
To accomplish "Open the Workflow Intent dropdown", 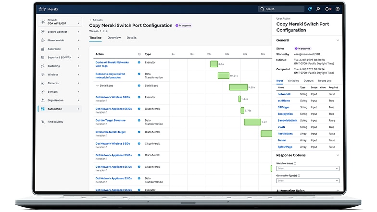I will pyautogui.click(x=308, y=168).
